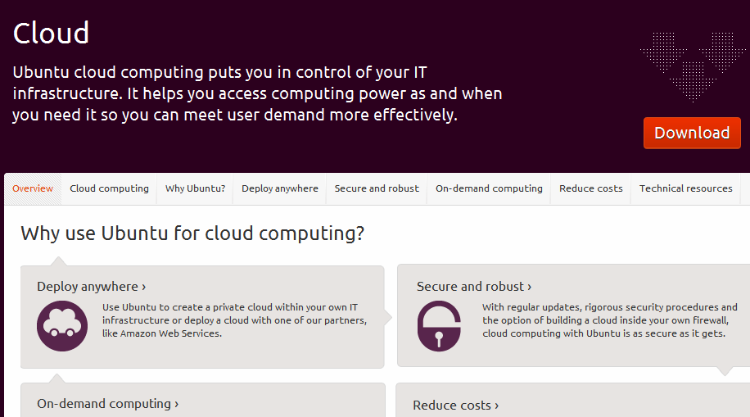Viewport: 750px width, 417px height.
Task: Open the On-demand computing › heading link
Action: tap(107, 404)
